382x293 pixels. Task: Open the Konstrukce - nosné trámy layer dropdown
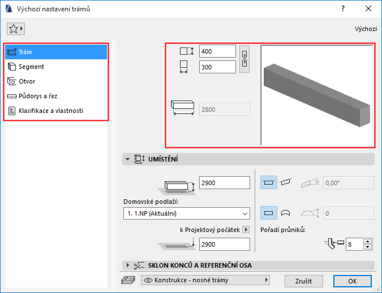pos(205,280)
